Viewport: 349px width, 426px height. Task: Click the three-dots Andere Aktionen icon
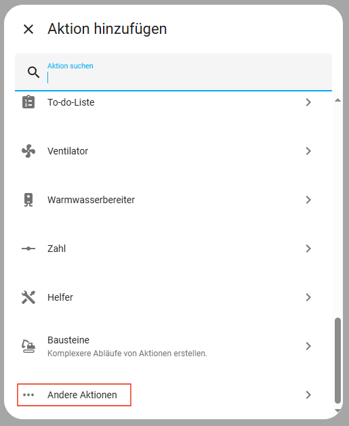(28, 395)
